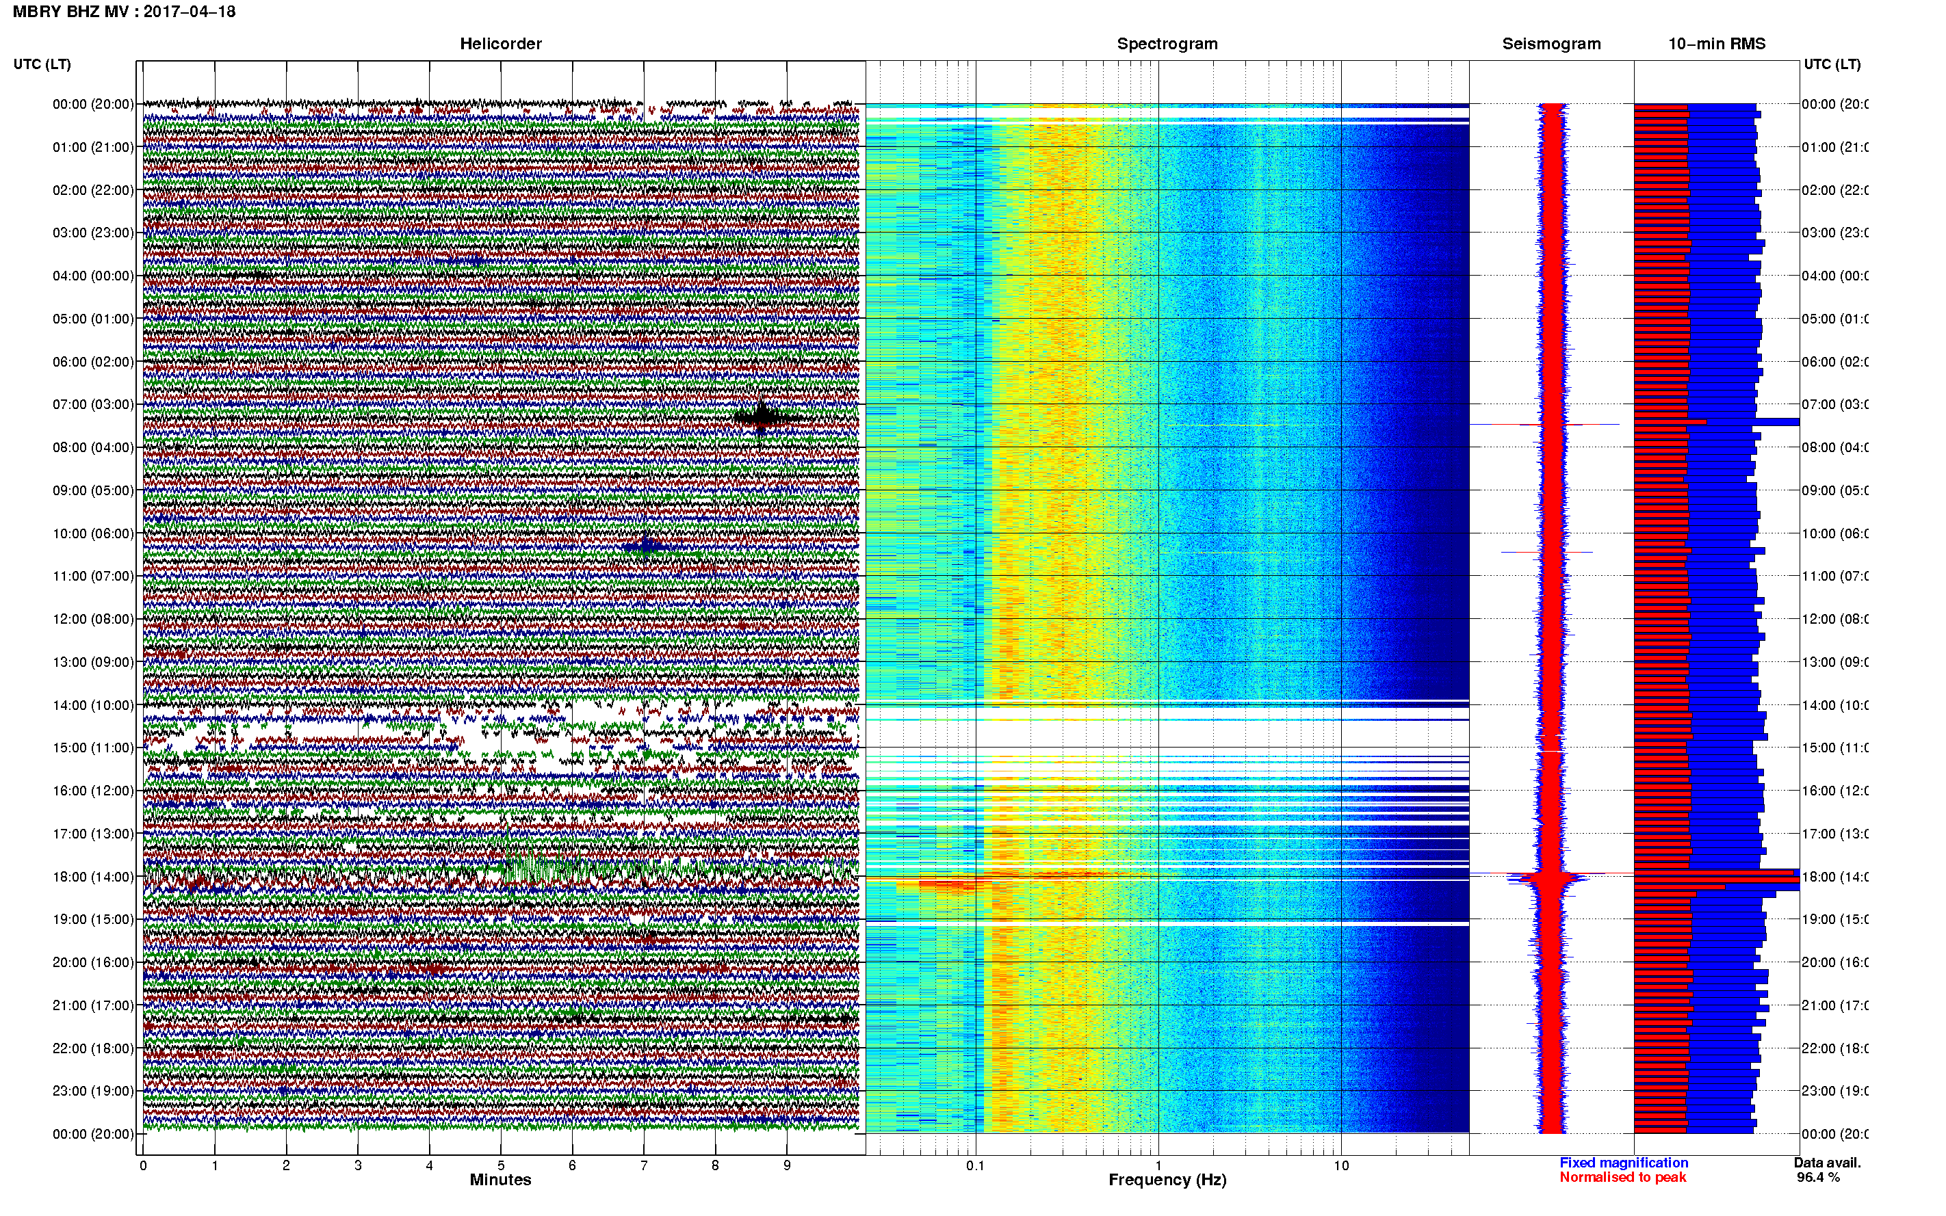Click the Normalised to peak legend text
1946x1216 pixels.
coord(1622,1178)
